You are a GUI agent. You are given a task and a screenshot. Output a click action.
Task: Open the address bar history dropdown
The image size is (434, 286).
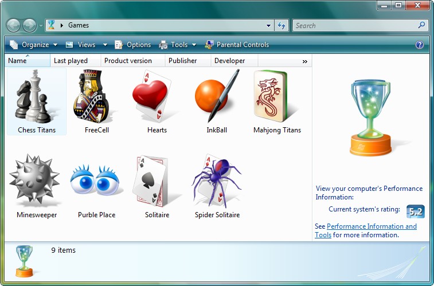coord(268,25)
